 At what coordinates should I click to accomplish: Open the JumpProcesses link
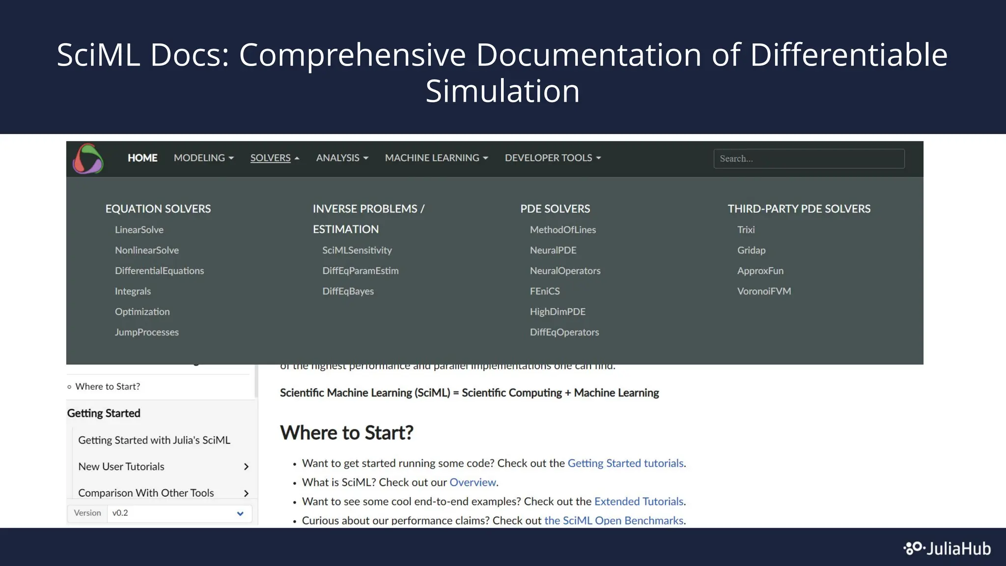147,332
